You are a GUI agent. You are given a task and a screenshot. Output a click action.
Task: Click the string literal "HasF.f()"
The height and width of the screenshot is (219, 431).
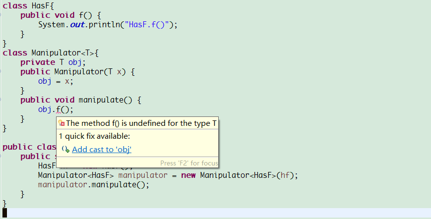tap(146, 25)
